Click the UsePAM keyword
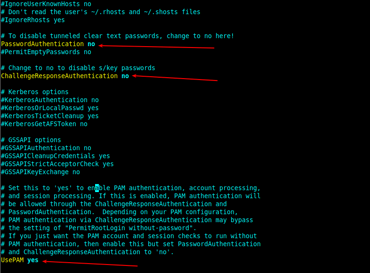 12,260
